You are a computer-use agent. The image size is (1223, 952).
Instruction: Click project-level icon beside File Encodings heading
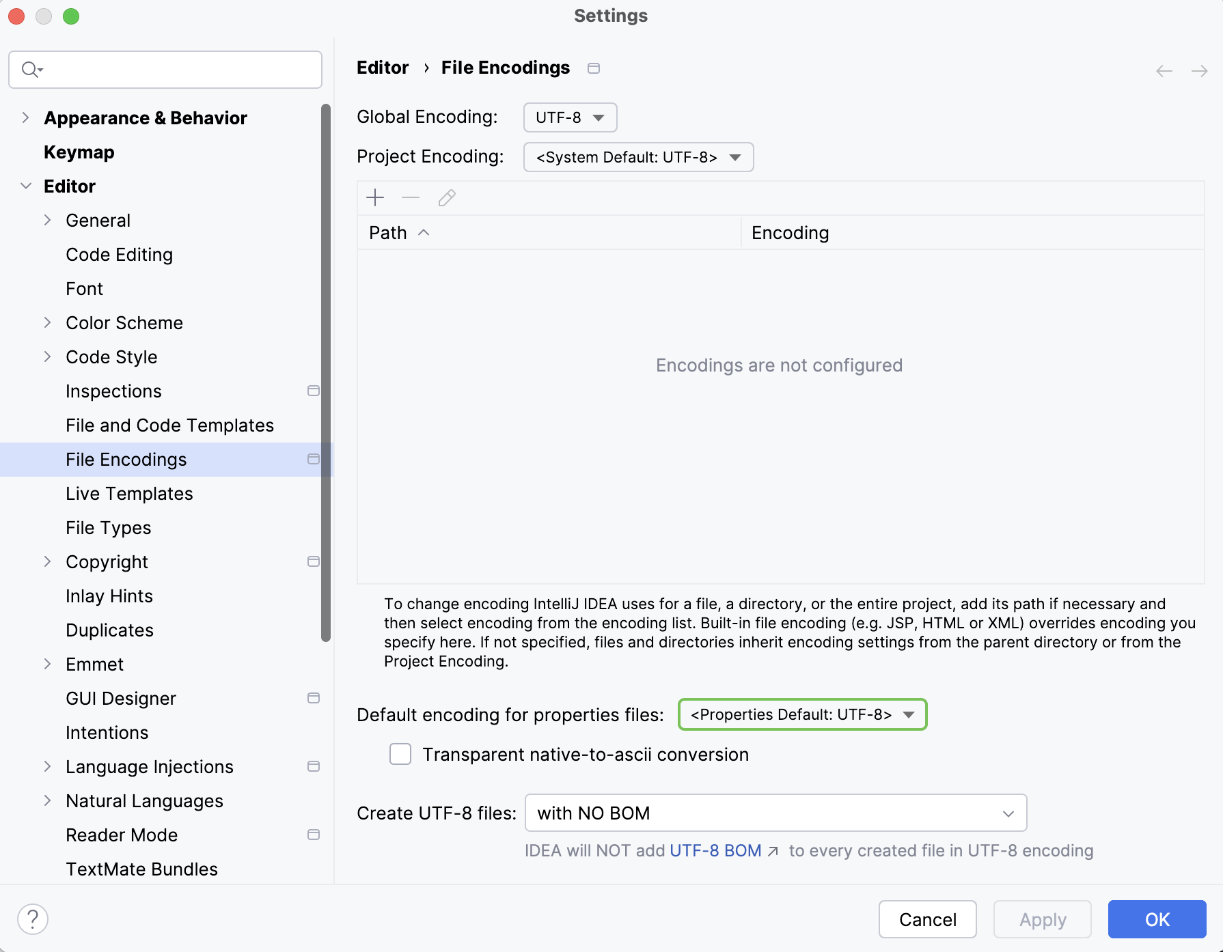pyautogui.click(x=594, y=68)
